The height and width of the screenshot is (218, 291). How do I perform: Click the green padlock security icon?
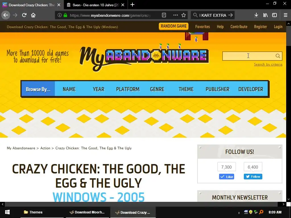coord(65,15)
